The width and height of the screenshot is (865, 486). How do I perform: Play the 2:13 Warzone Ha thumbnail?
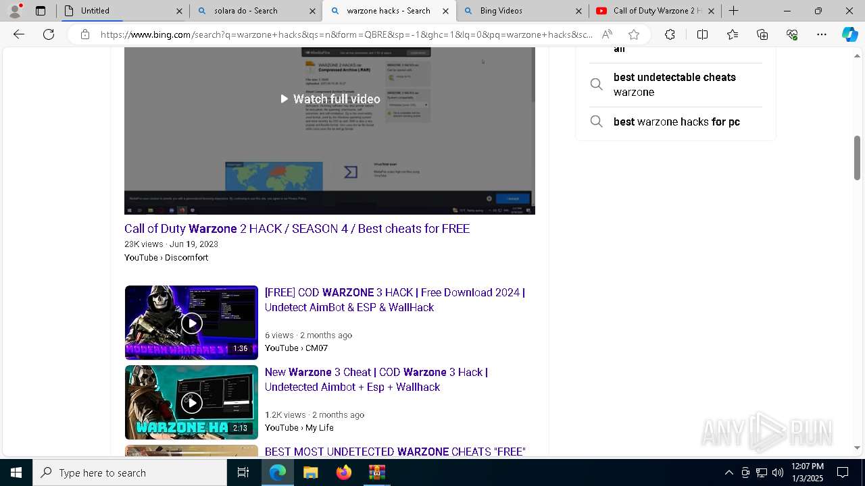[191, 402]
